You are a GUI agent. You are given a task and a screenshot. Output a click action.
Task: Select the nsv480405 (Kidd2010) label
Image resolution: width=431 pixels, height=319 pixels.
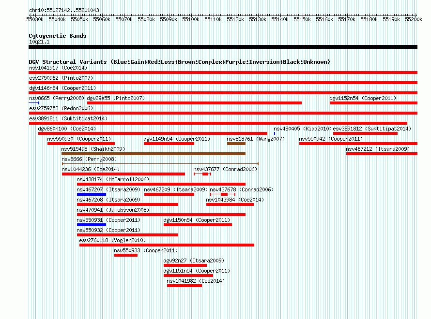[x=302, y=129]
